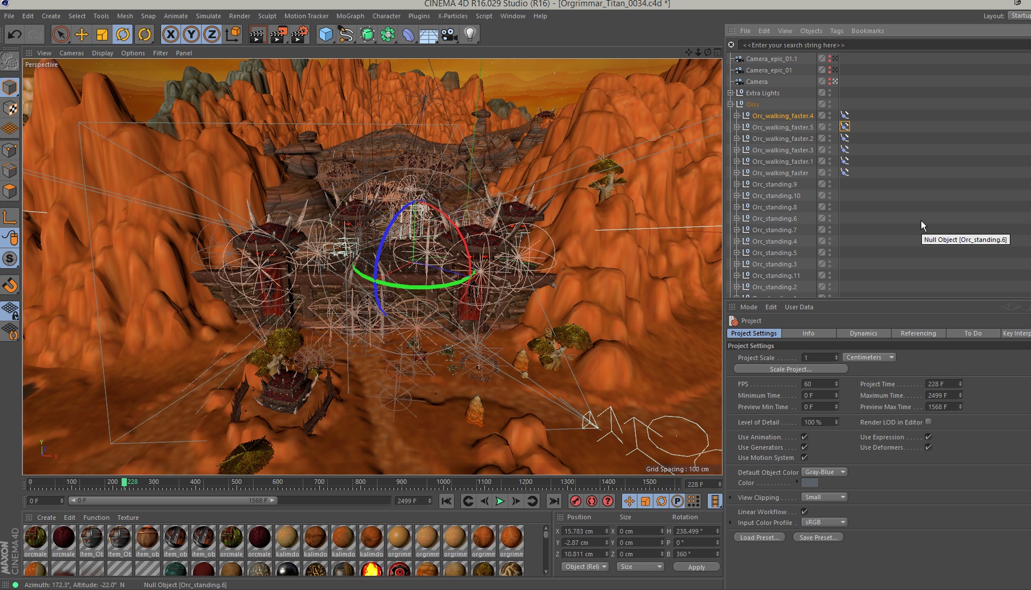Select Orc_standing.11 in Object Manager
Screen dimensions: 1031x590
click(x=776, y=276)
